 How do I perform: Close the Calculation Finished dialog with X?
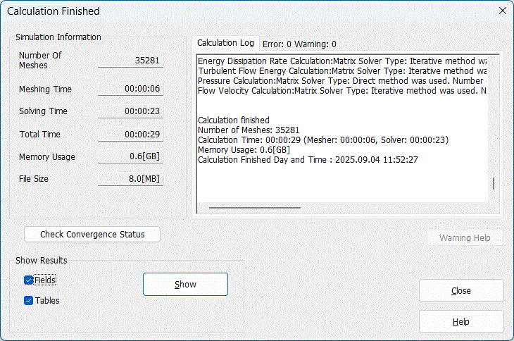(502, 11)
